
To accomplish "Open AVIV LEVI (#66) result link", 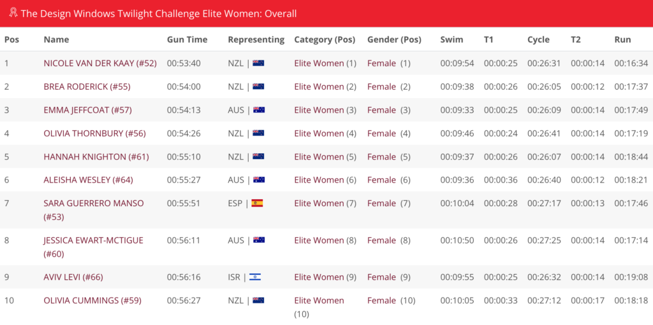I will tap(73, 277).
